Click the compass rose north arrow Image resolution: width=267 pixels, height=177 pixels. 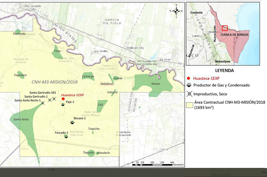pos(177,11)
